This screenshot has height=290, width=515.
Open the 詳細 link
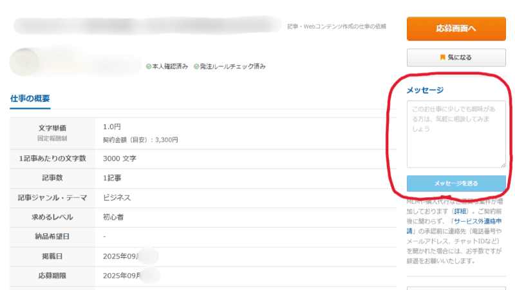point(460,211)
